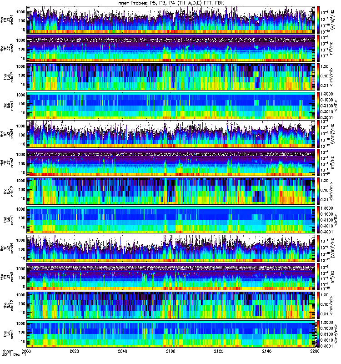
Task: Click the color bar beside thd edc34 panel
Action: [318, 134]
